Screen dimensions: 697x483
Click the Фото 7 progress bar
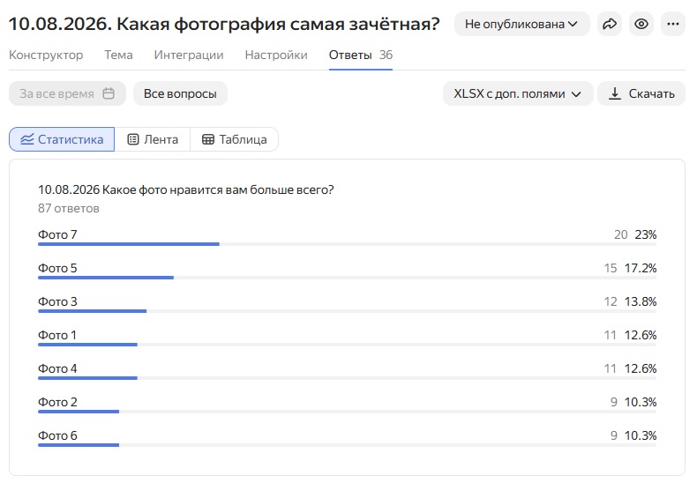click(347, 244)
